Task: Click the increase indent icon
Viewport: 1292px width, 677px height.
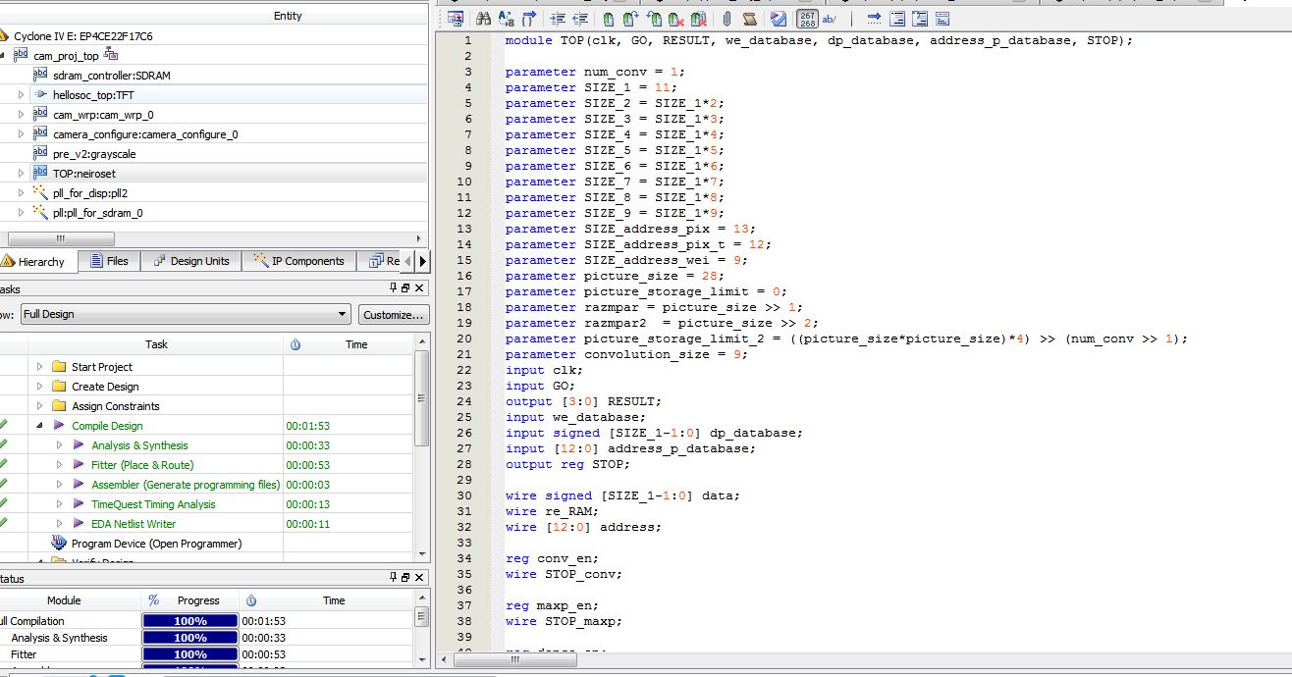Action: [x=558, y=19]
